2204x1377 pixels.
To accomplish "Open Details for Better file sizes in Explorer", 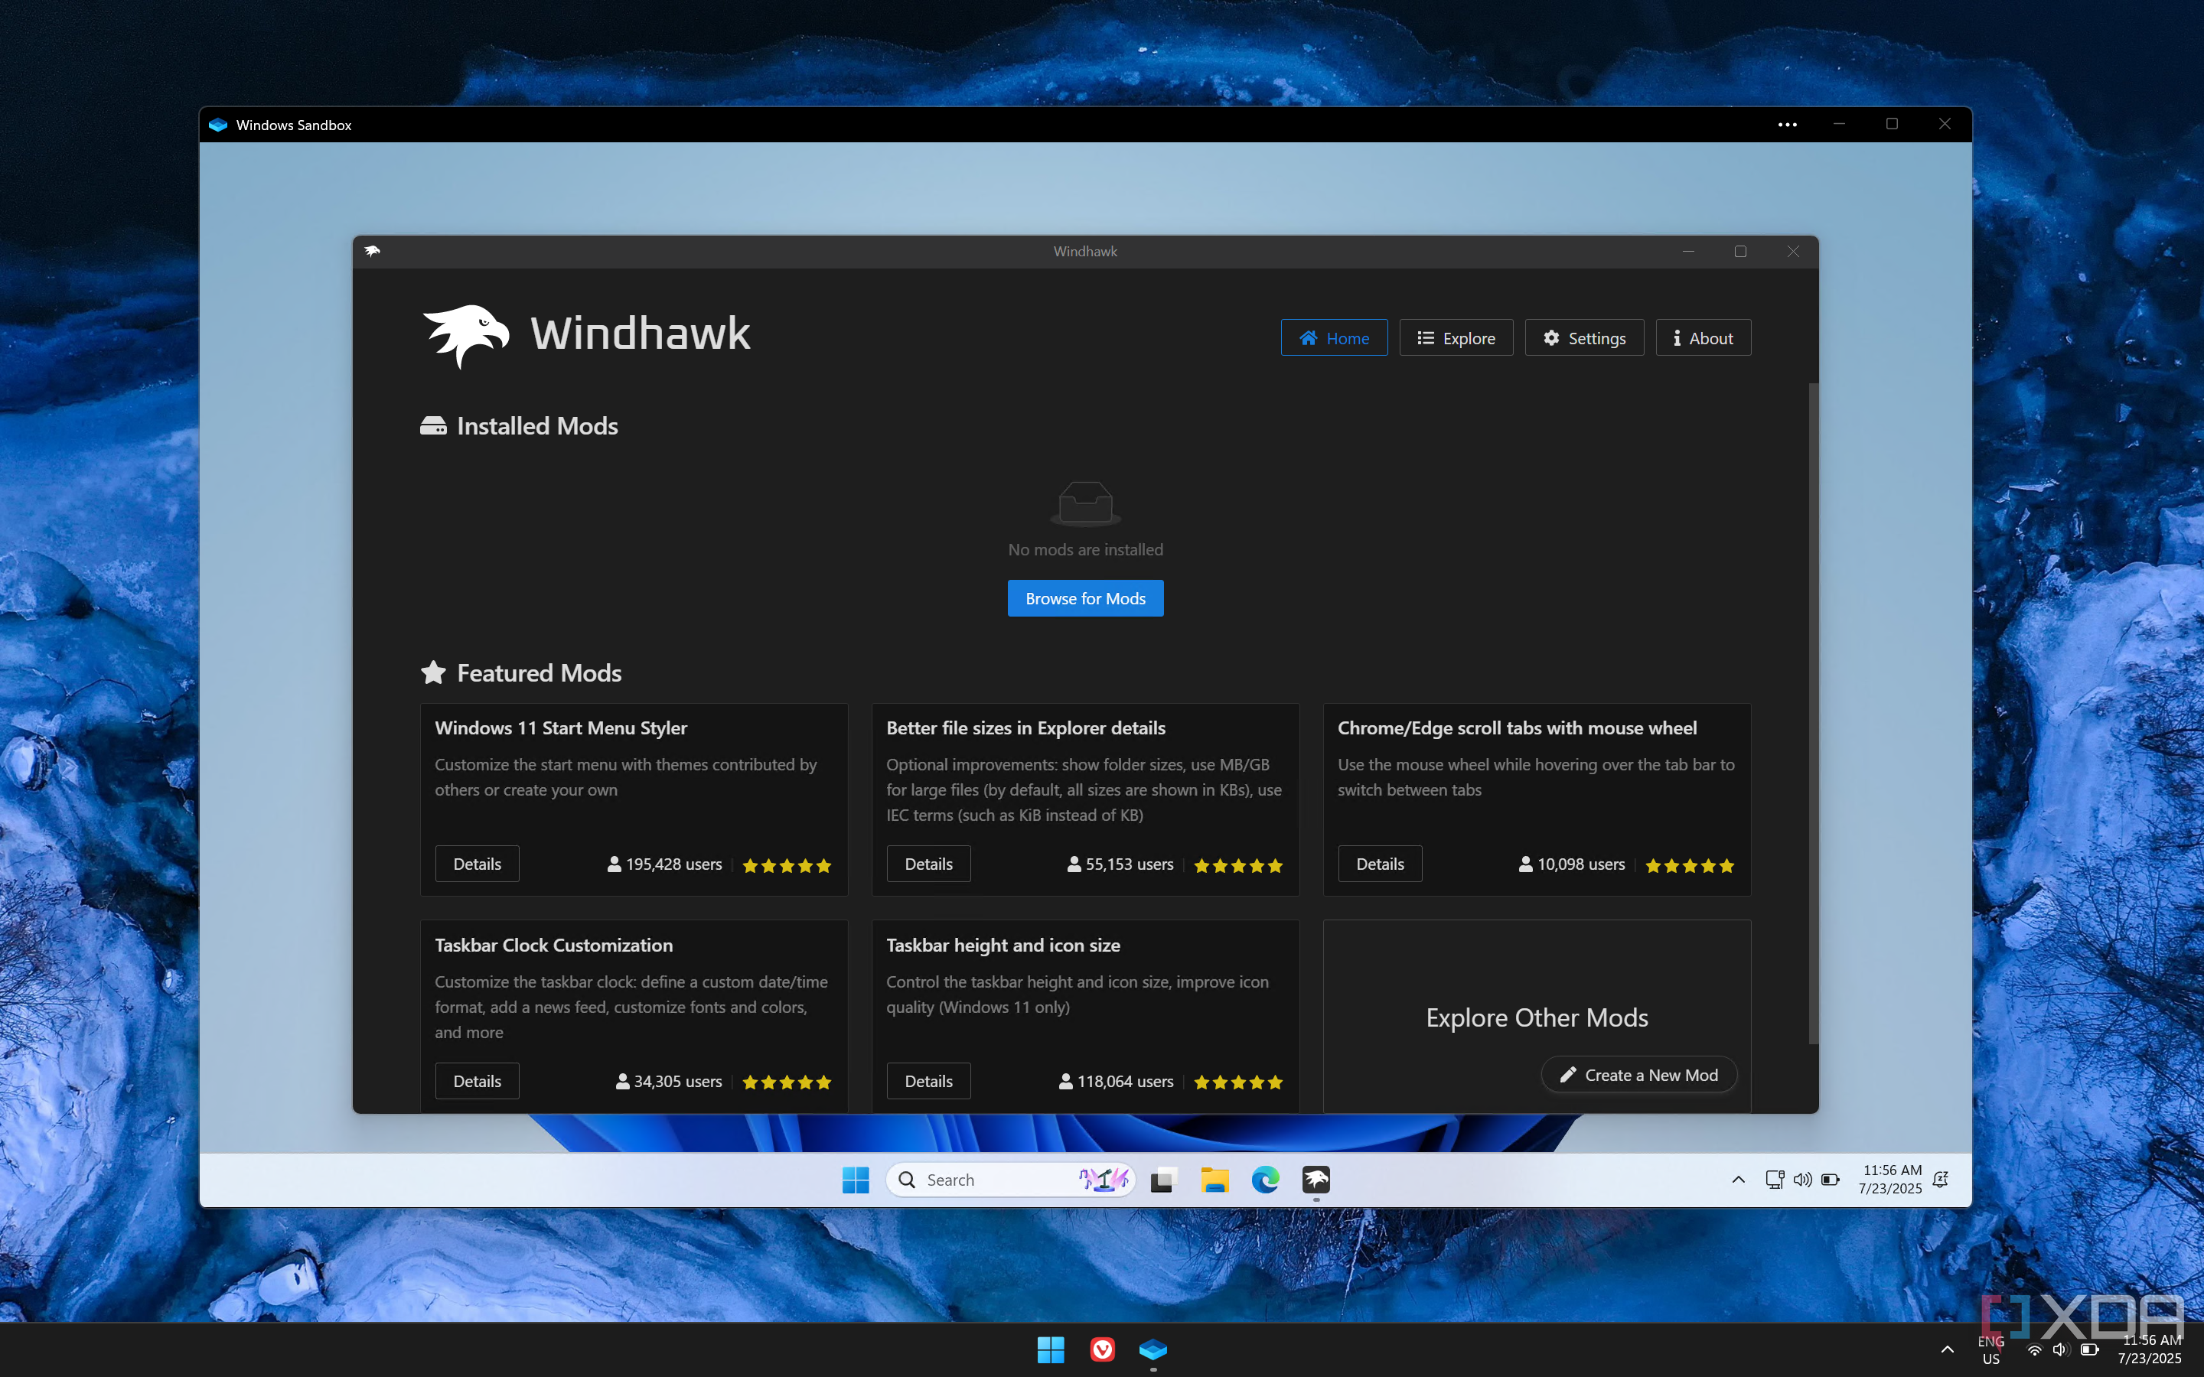I will tap(928, 864).
